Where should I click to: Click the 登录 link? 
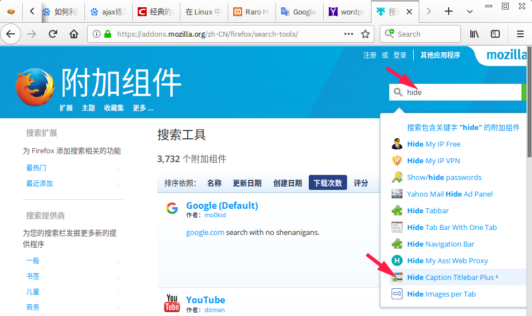[400, 56]
